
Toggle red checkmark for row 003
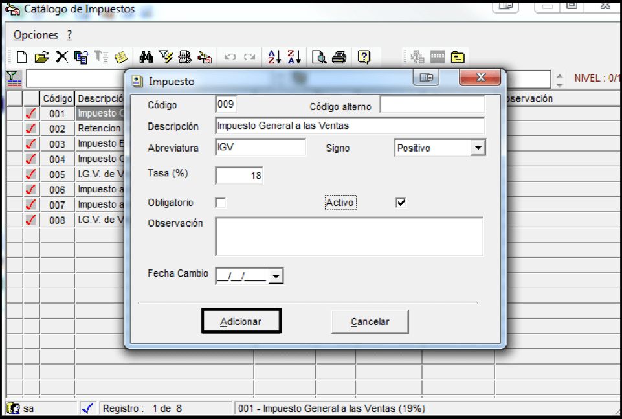pos(31,144)
